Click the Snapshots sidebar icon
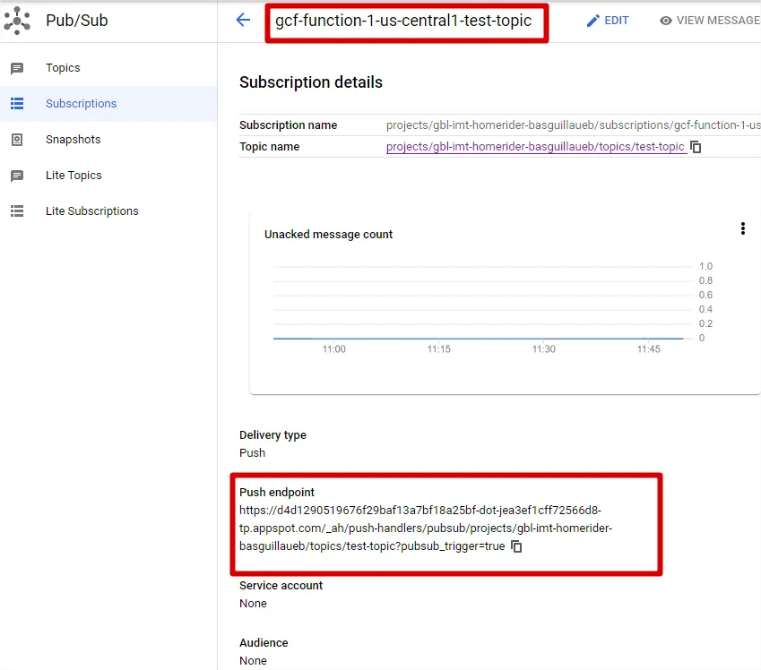 tap(17, 140)
